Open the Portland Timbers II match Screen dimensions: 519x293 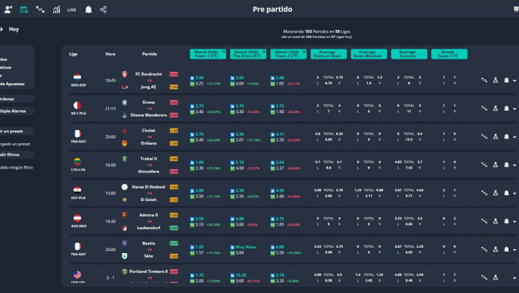click(x=148, y=273)
